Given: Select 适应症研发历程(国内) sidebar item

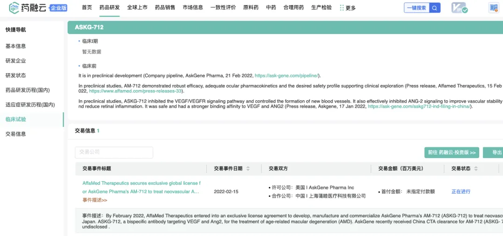Looking at the screenshot, I should (30, 104).
